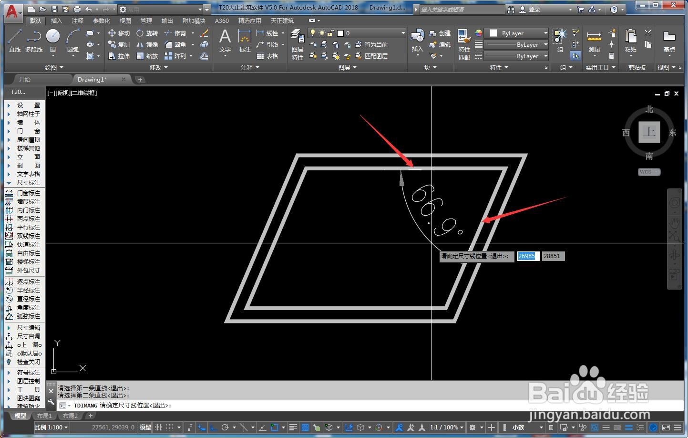The width and height of the screenshot is (688, 438).
Task: Expand the 绘图 panel dropdown
Action: [54, 68]
